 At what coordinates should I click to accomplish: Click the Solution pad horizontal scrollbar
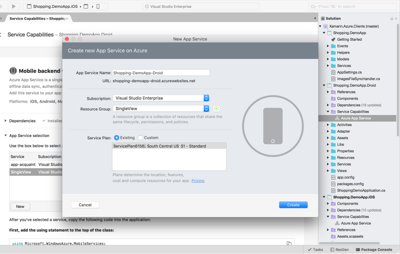point(349,243)
